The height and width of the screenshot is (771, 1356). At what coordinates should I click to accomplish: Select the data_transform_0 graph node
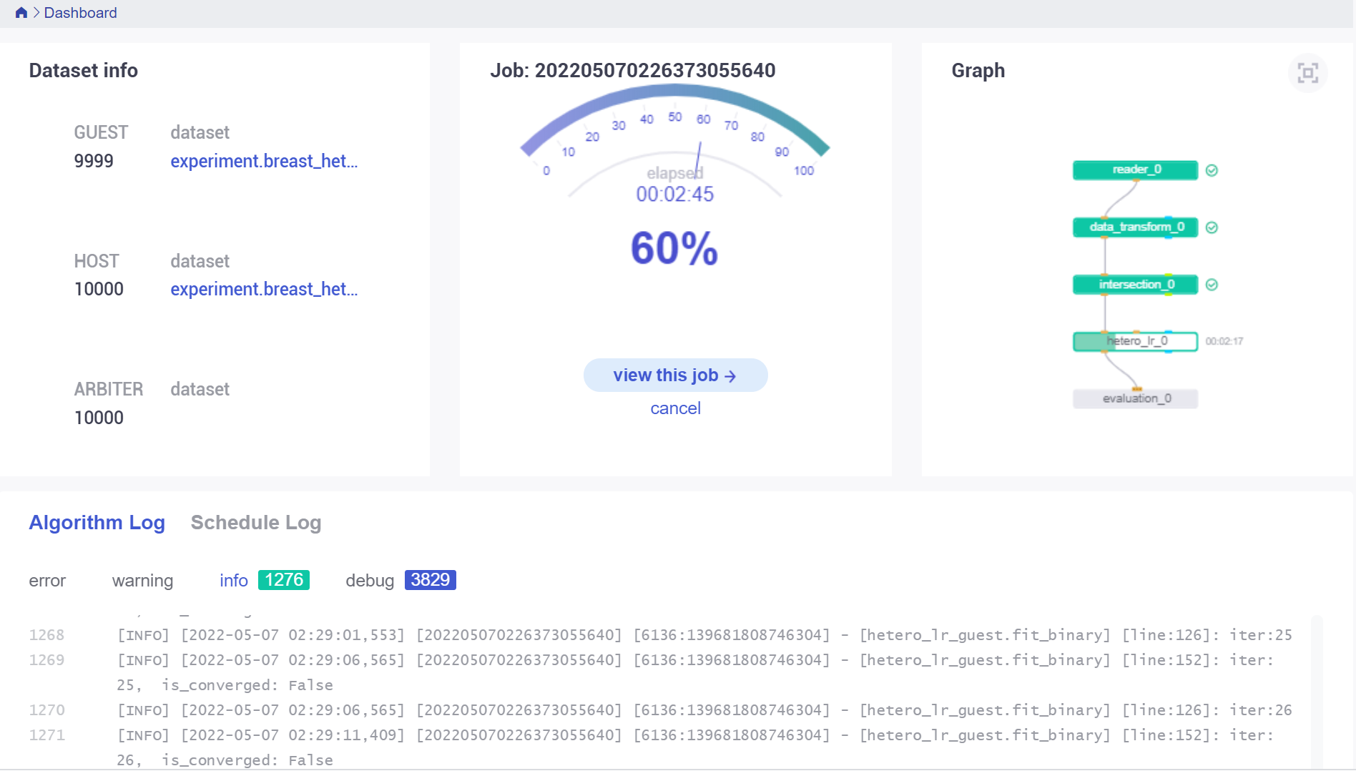point(1135,227)
